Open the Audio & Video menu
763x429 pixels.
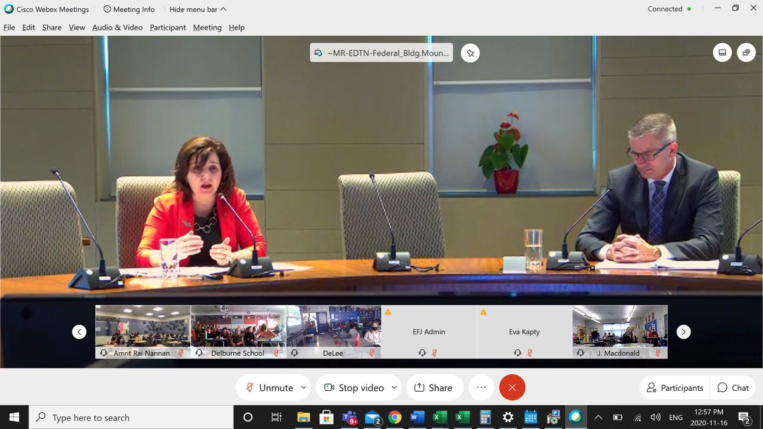pyautogui.click(x=118, y=27)
